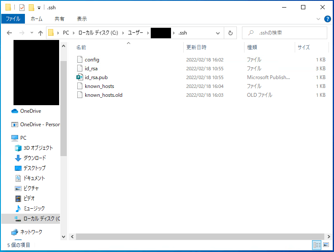Refresh the .ssh folder view

pos(230,33)
